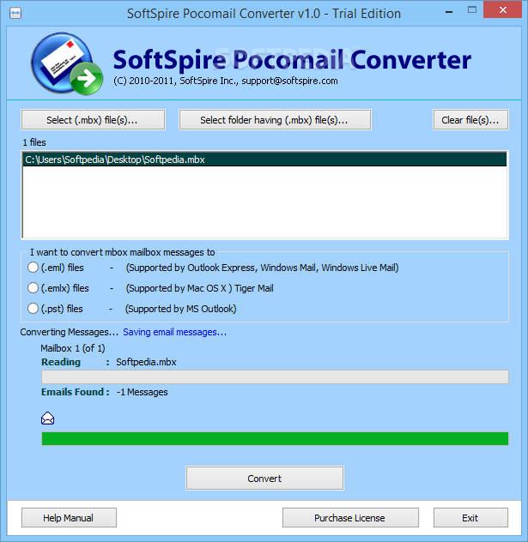Select the (.eml) files option

(33, 268)
